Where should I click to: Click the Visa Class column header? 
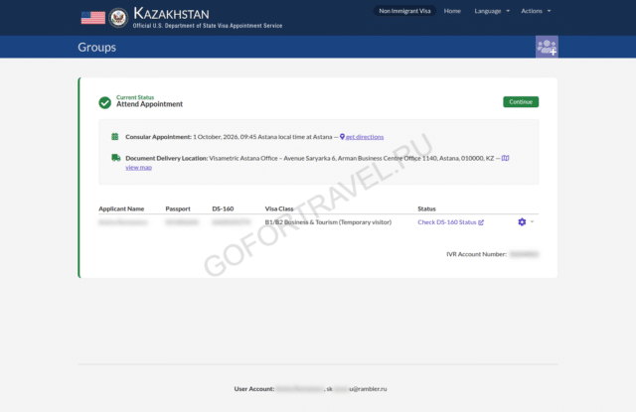click(279, 208)
